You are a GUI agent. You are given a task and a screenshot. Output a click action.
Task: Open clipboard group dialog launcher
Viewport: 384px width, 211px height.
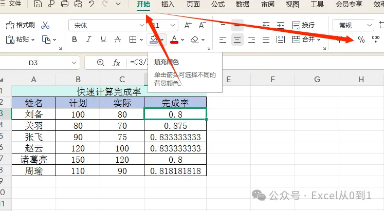coord(61,49)
